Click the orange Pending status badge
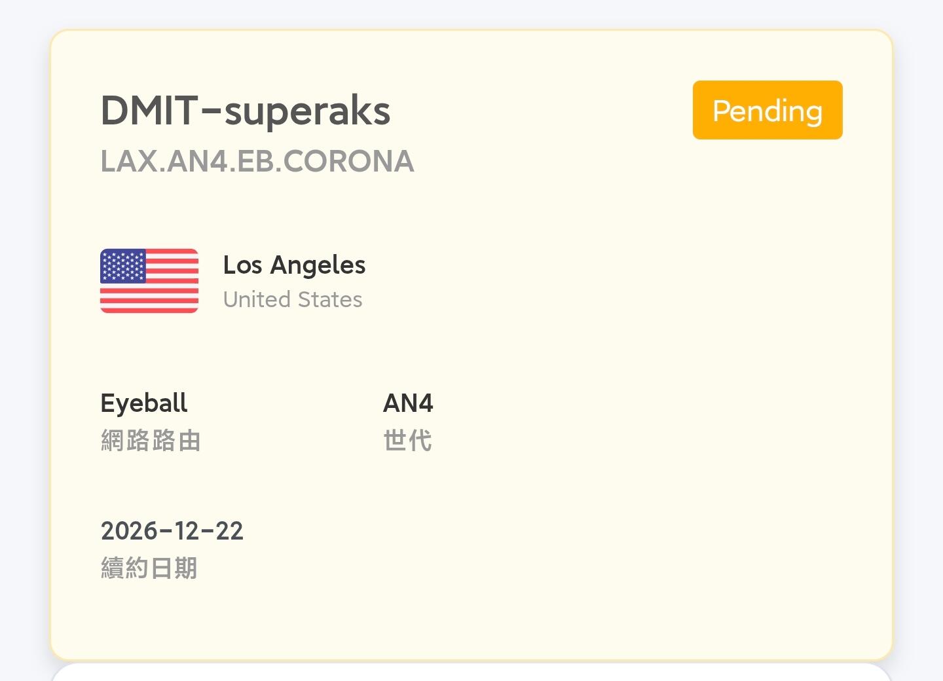 click(767, 110)
